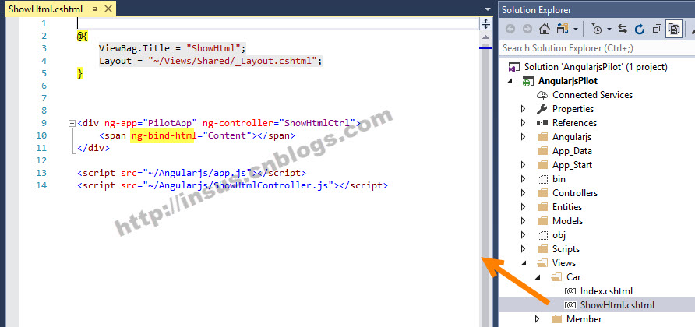Click the AngularjsPilot web project icon
This screenshot has width=695, height=327.
(x=527, y=81)
